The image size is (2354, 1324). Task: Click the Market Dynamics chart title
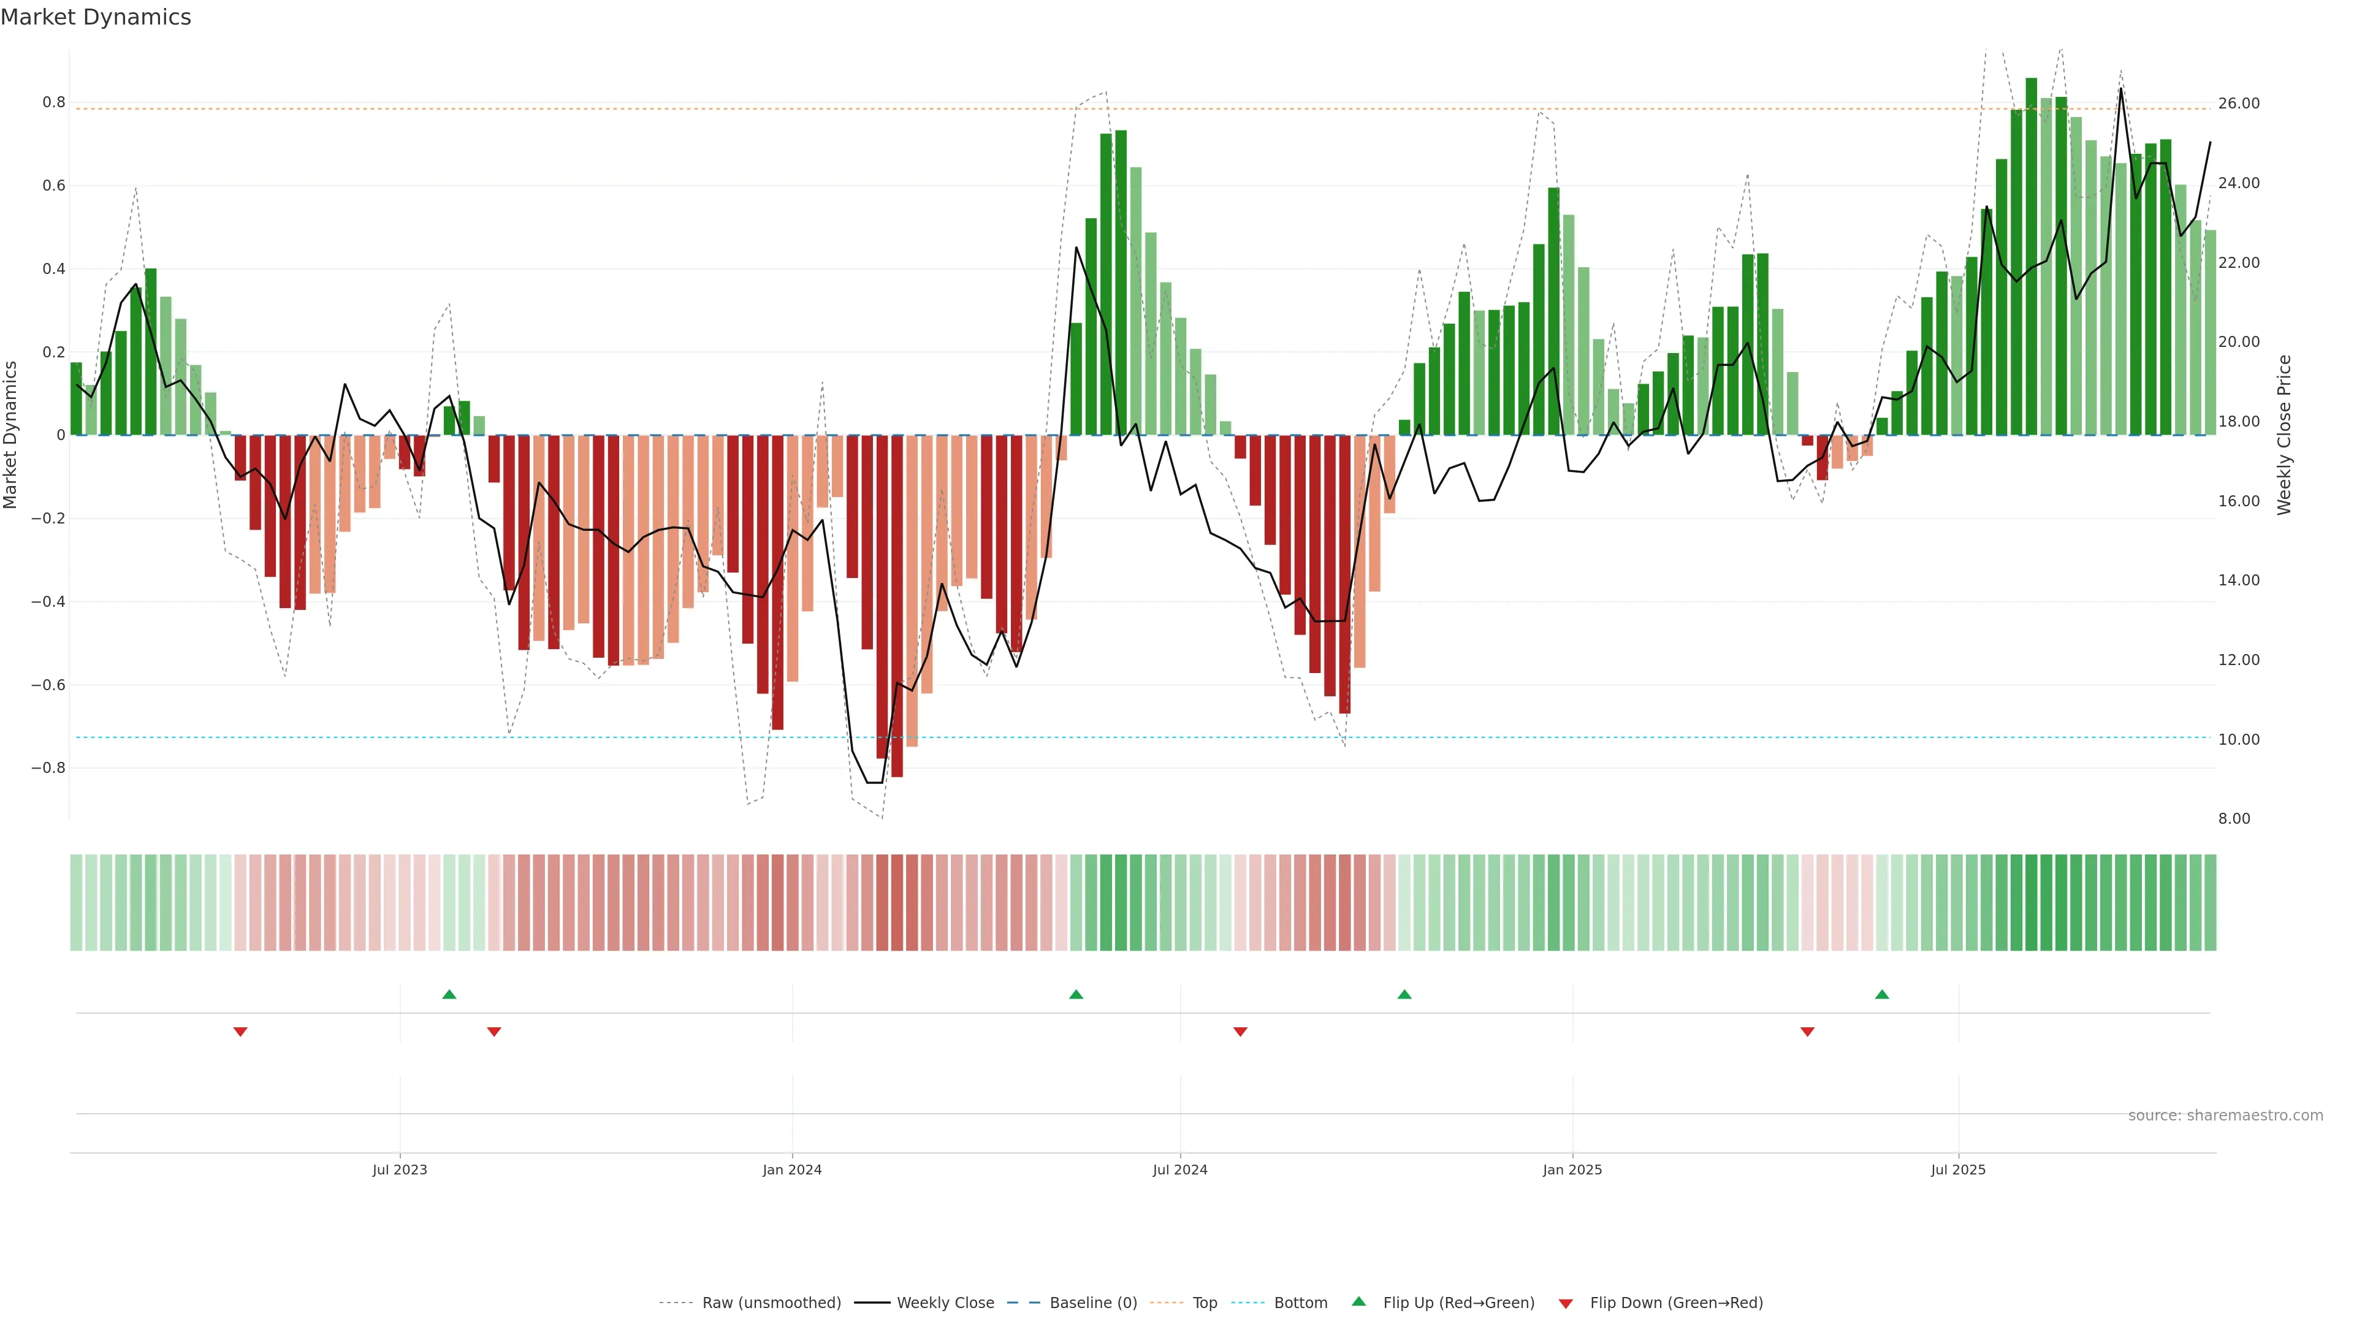click(96, 17)
